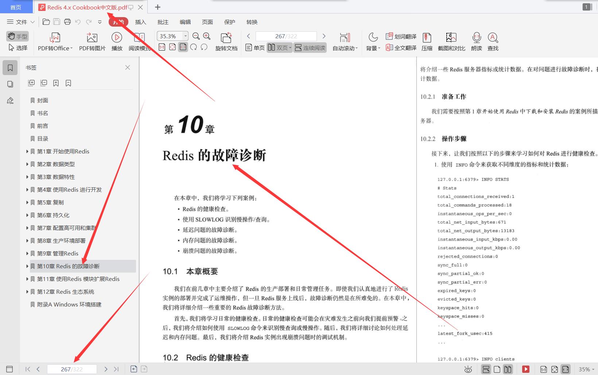Screen dimensions: 598x375
Task: Click the print icon
Action: tap(67, 22)
